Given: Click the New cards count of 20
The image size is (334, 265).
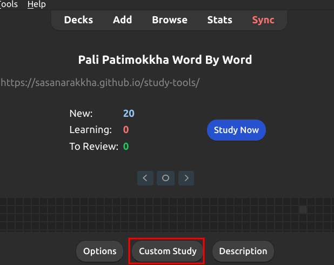Looking at the screenshot, I should [129, 114].
